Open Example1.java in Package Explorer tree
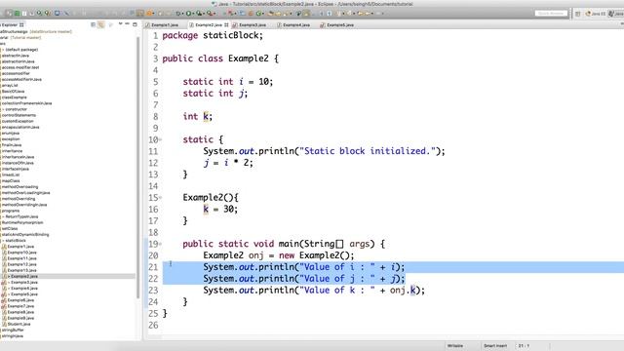The height and width of the screenshot is (351, 624). coord(19,247)
